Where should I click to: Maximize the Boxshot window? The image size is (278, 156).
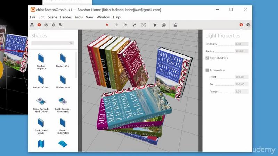coord(231,10)
